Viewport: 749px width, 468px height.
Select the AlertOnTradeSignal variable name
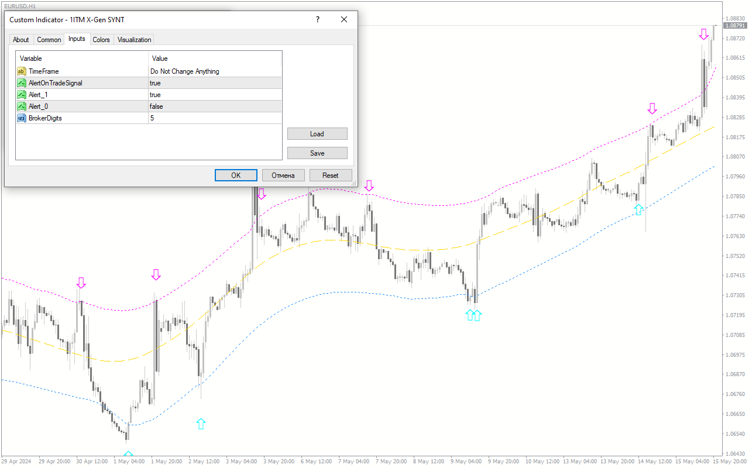pos(56,83)
